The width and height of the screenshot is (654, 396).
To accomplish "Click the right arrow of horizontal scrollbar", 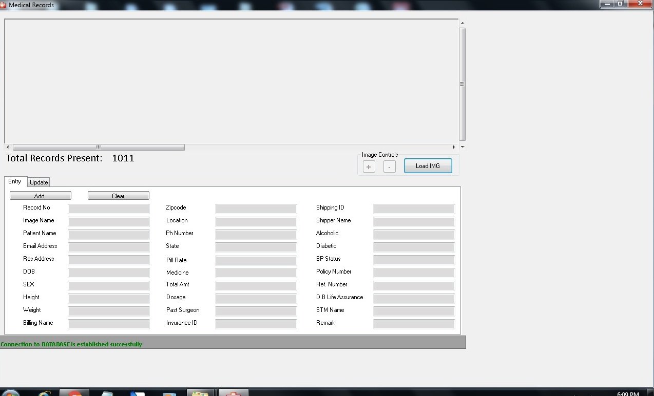I will click(x=454, y=148).
